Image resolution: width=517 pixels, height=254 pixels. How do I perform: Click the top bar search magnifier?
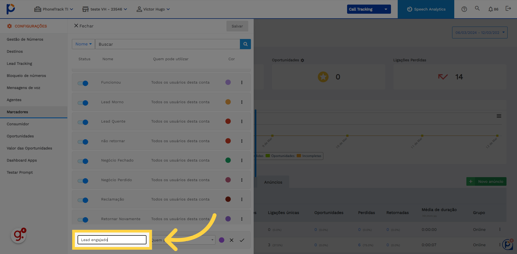click(x=477, y=8)
